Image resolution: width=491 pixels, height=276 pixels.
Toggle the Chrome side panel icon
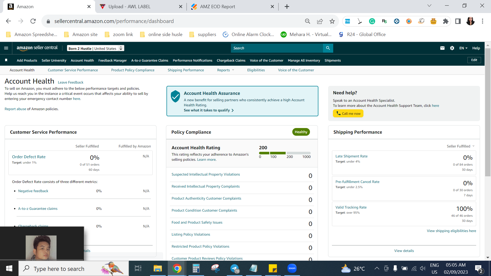(x=458, y=21)
